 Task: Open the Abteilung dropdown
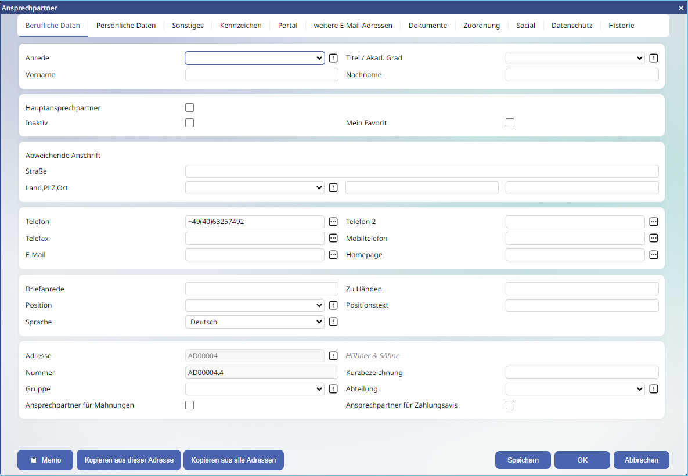(x=575, y=389)
